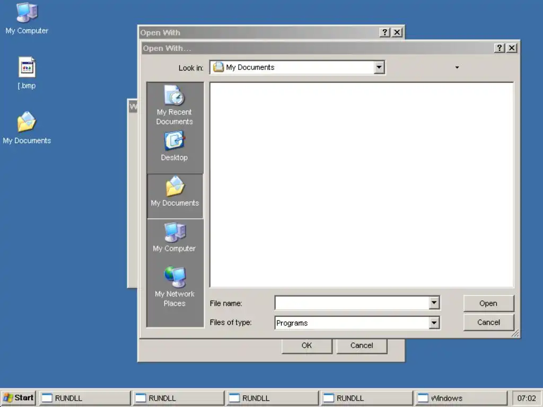This screenshot has width=543, height=407.
Task: Open My Documents desktop icon
Action: [27, 128]
